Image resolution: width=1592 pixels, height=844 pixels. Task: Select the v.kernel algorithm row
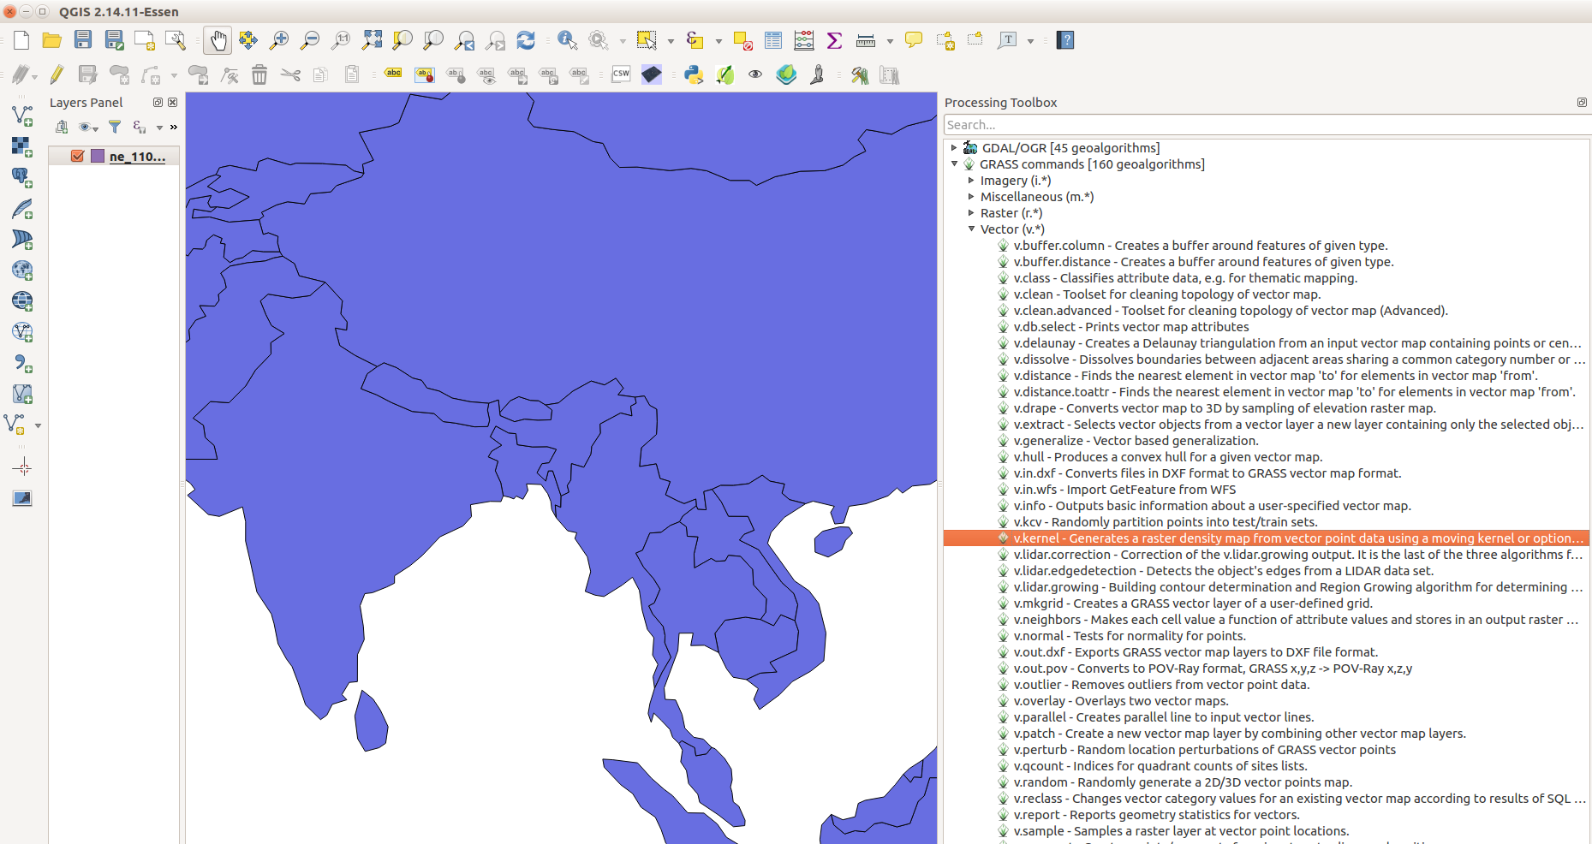point(1266,538)
